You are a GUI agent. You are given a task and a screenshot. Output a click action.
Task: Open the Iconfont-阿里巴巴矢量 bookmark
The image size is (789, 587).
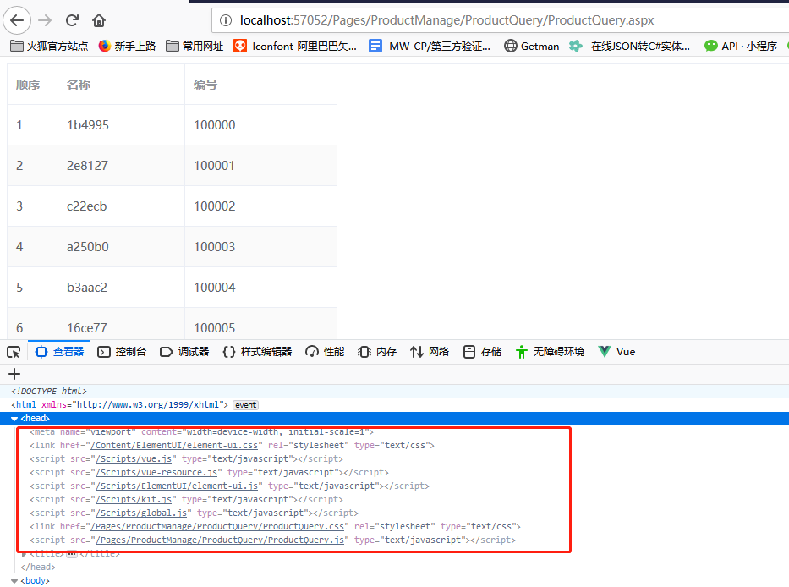coord(295,47)
